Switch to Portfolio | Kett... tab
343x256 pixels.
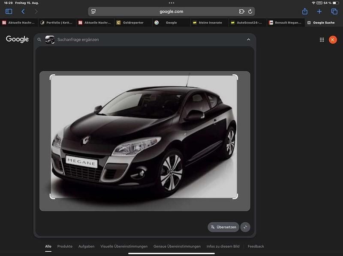[57, 23]
